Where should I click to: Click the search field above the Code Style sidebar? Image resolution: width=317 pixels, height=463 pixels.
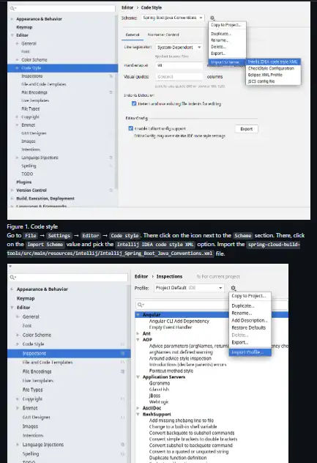point(62,9)
